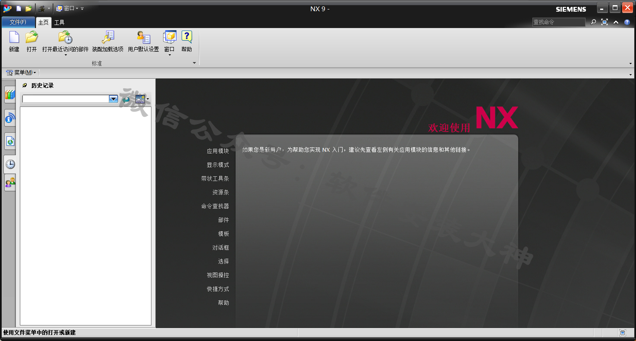
Task: Click the 查找命令 search field
Action: [x=558, y=22]
